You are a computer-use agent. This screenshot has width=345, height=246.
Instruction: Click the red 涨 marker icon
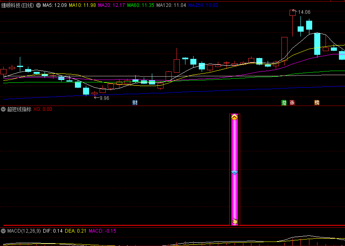tap(292, 103)
